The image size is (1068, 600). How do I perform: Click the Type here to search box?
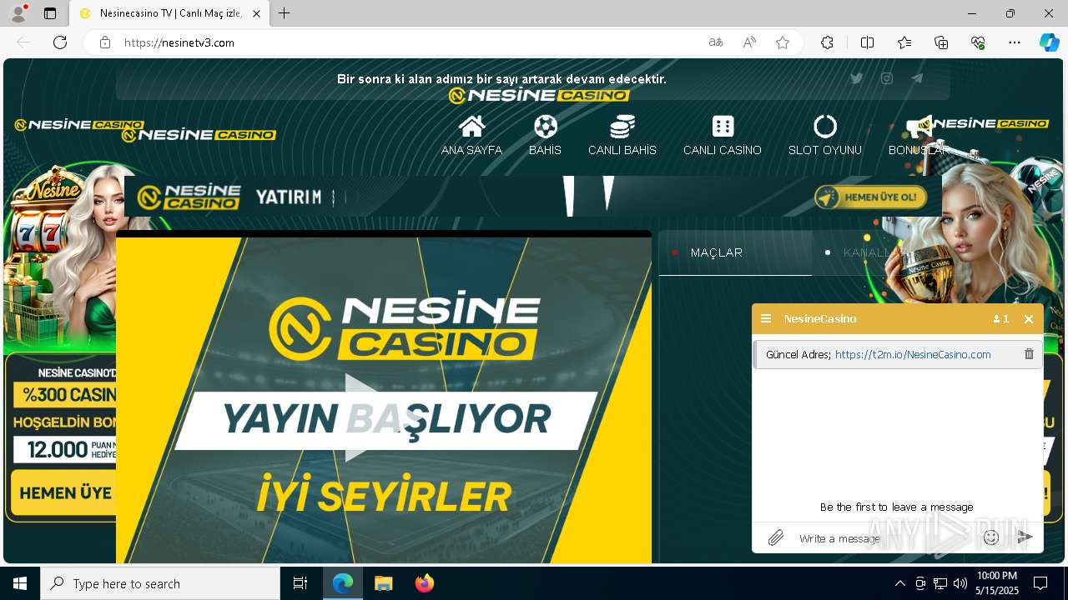click(160, 583)
